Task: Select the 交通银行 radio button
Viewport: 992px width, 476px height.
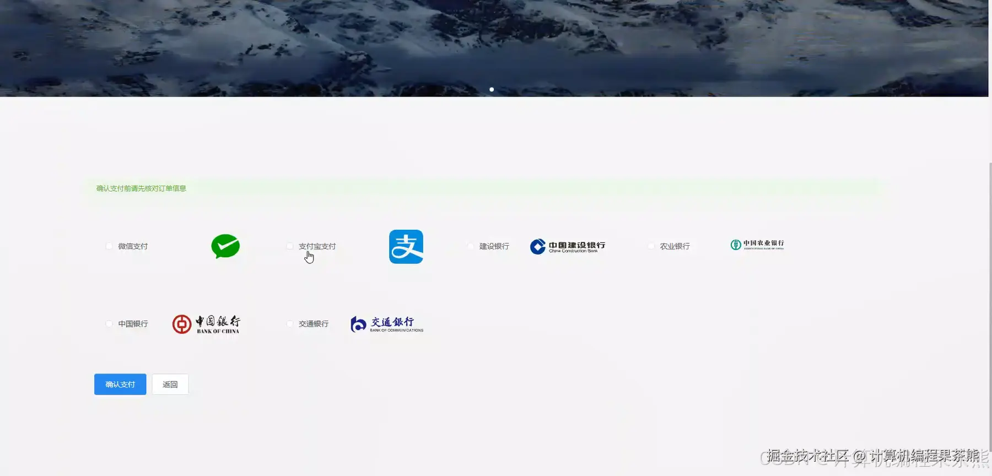Action: 290,324
